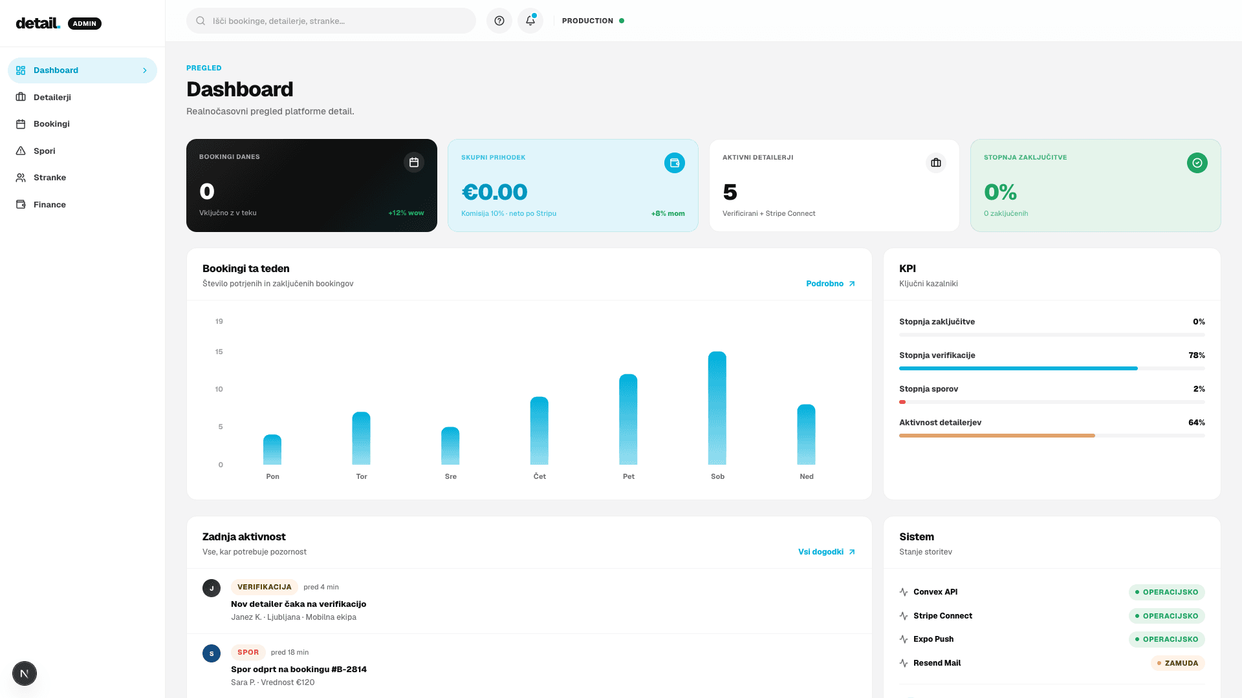1242x698 pixels.
Task: Click the calendar icon on Bookingi danes card
Action: [414, 162]
